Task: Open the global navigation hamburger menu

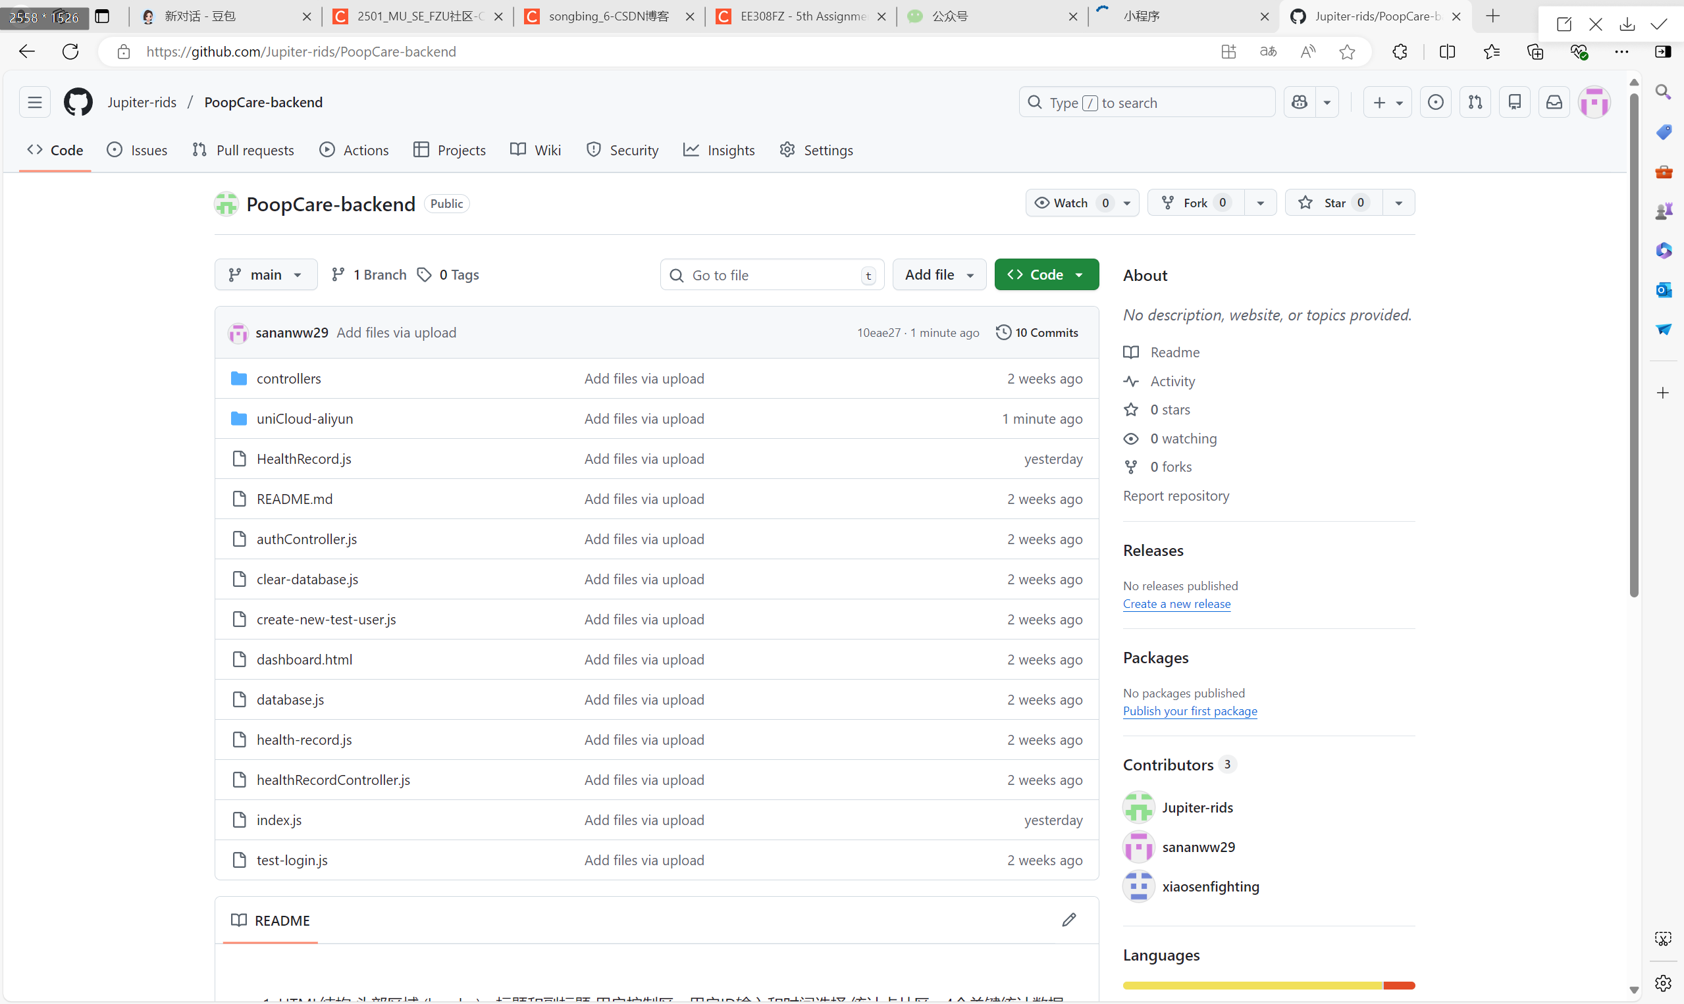Action: (x=34, y=102)
